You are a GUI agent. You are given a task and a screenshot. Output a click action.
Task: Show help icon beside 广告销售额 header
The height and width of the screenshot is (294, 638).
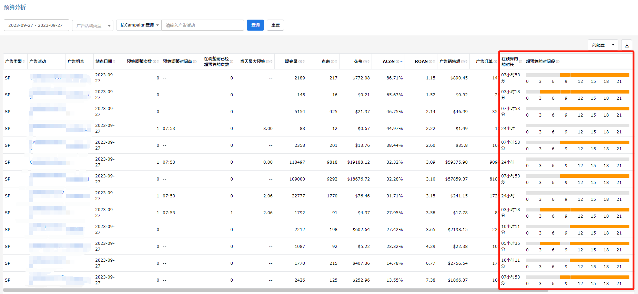click(463, 62)
